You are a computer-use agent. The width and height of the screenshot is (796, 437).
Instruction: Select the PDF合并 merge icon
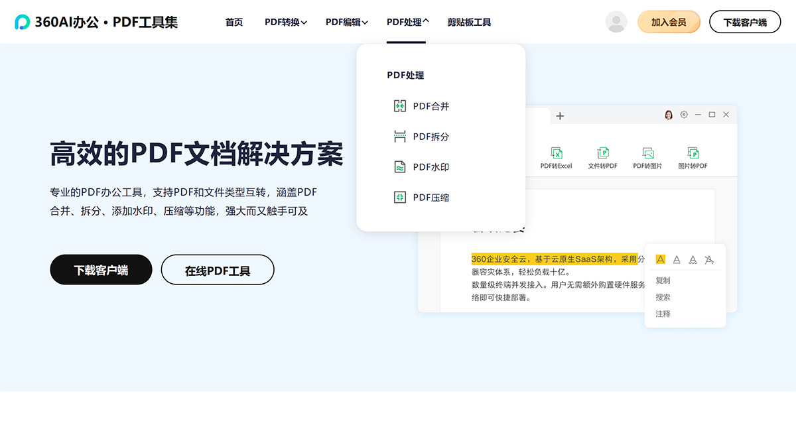tap(399, 106)
